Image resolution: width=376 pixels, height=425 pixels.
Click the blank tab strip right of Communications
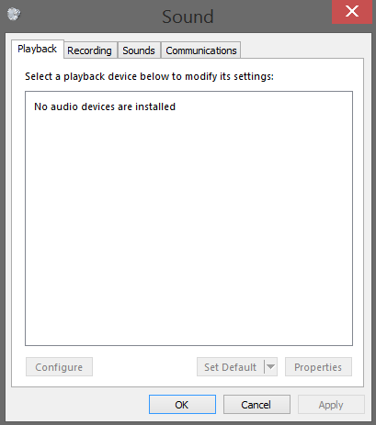[302, 50]
